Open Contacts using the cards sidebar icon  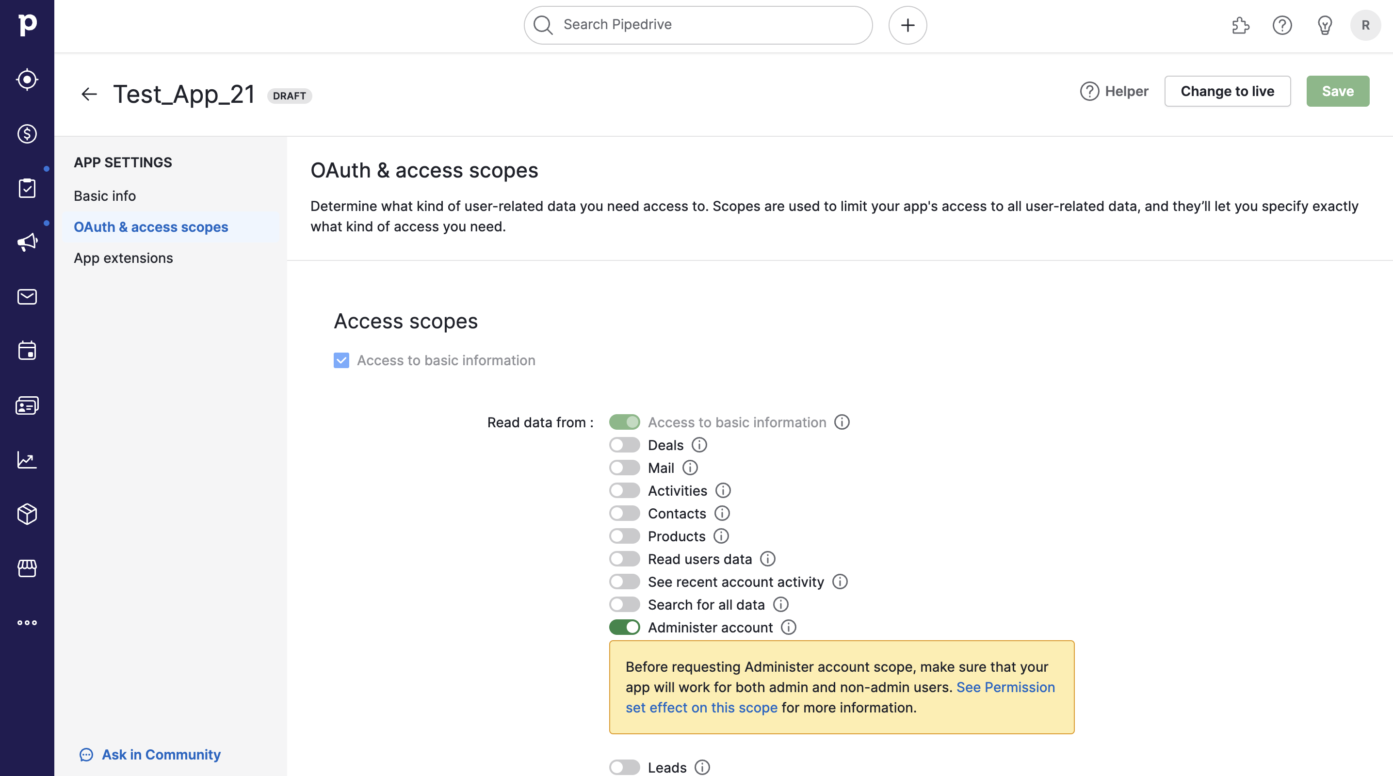tap(26, 405)
